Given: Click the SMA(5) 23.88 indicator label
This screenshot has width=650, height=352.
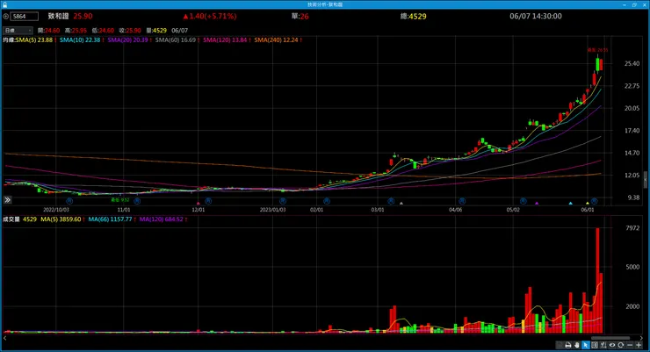Looking at the screenshot, I should click(x=34, y=40).
